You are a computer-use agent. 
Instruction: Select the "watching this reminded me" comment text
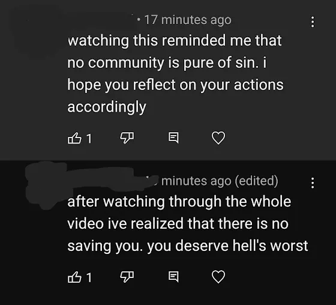click(x=175, y=74)
